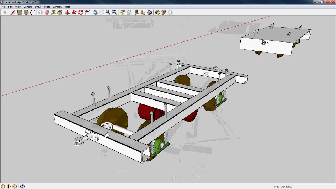Select the Line pencil tool

(x=13, y=12)
